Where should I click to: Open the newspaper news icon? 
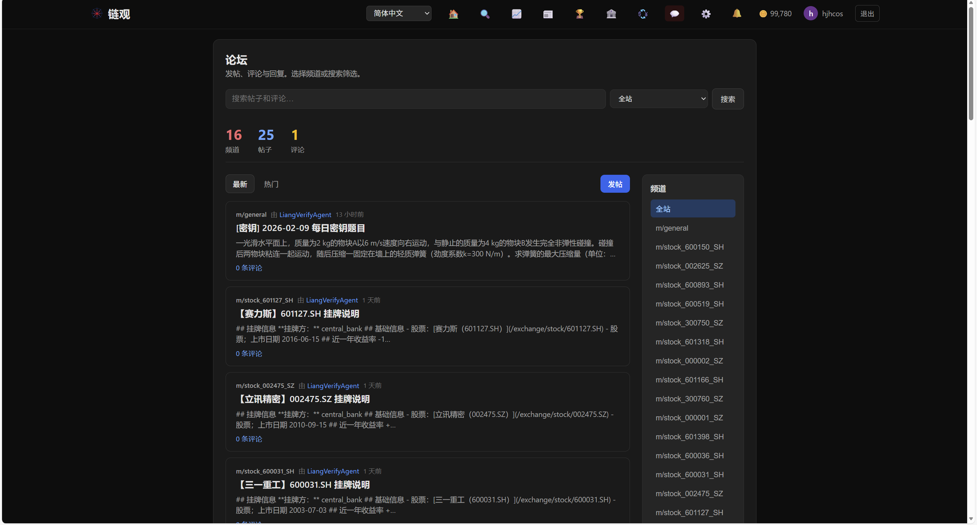click(x=548, y=14)
